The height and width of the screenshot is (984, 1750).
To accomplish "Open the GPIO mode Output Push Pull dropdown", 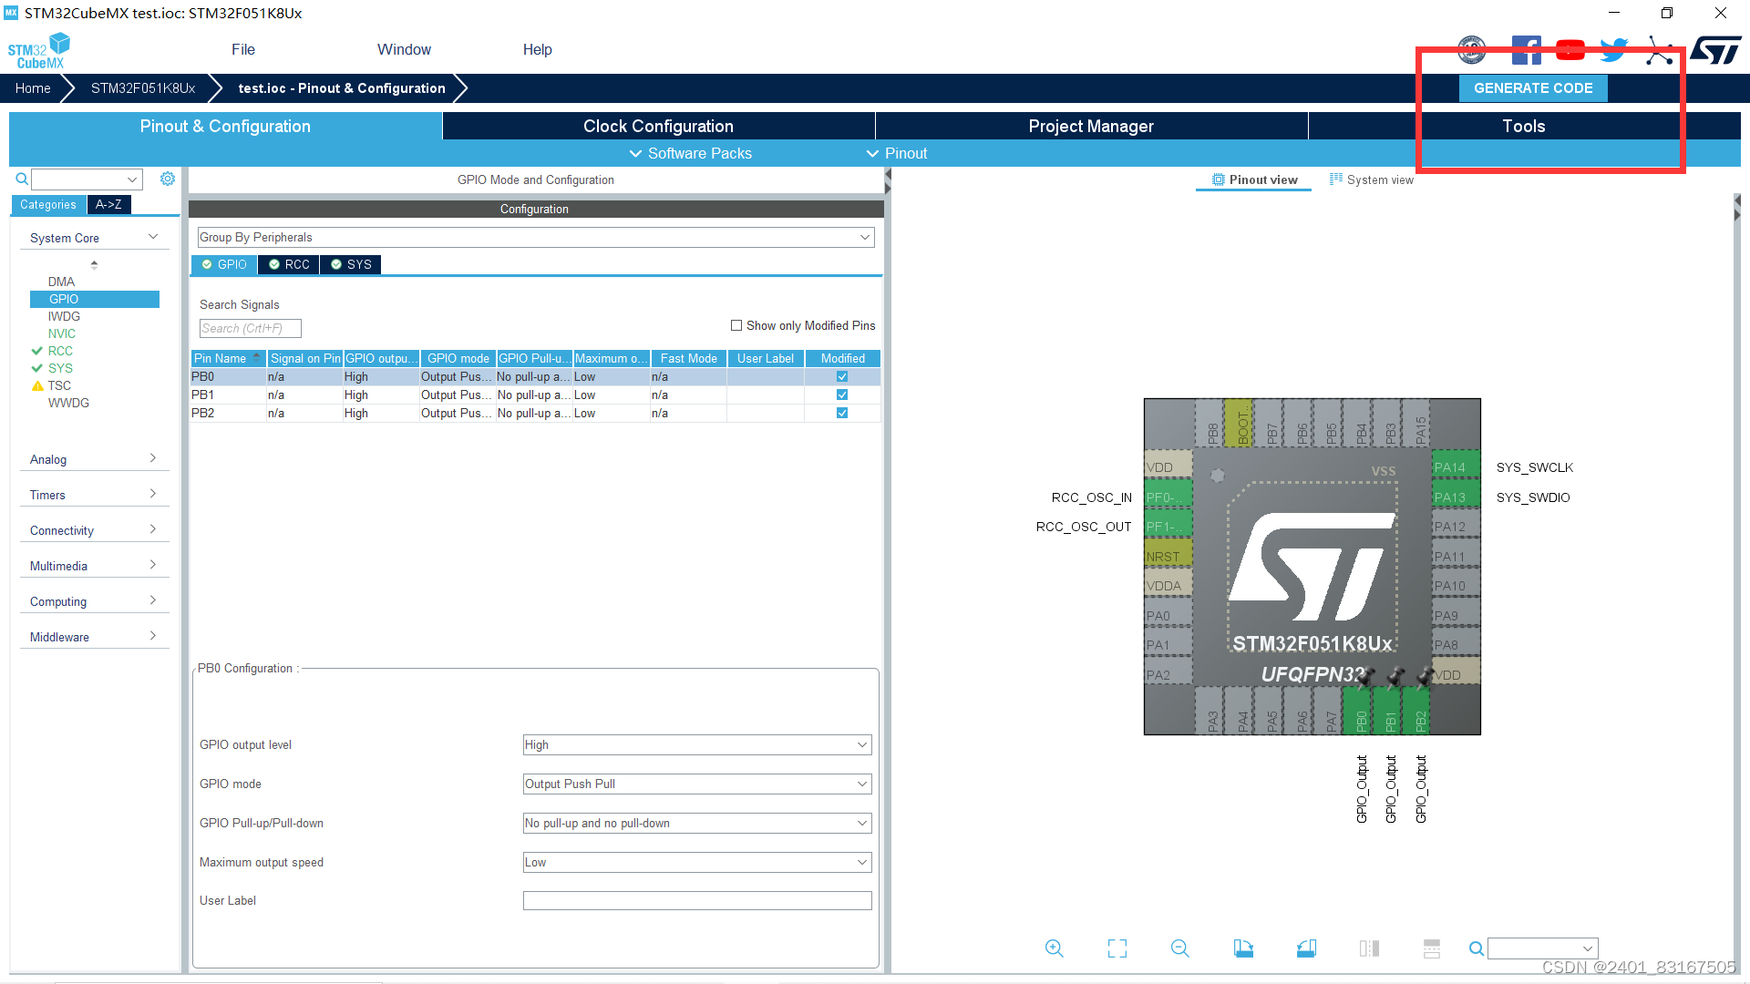I will point(697,784).
